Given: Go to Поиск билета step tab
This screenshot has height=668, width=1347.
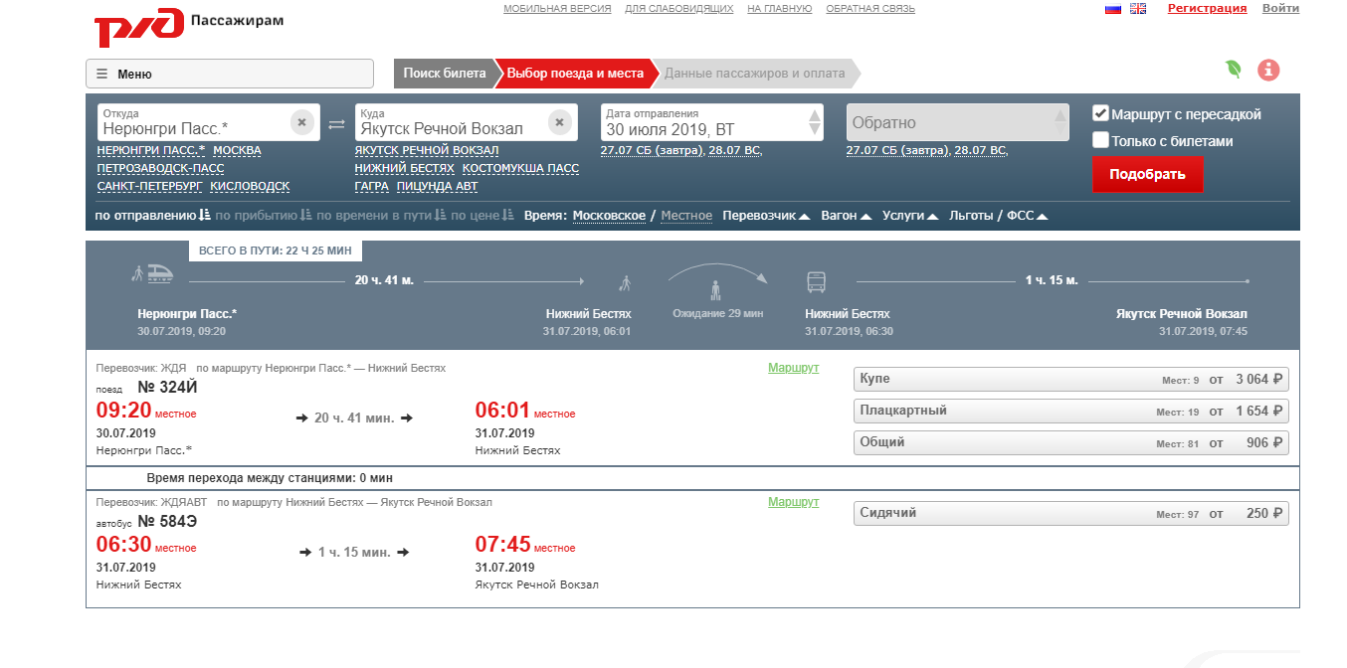Looking at the screenshot, I should click(x=444, y=74).
